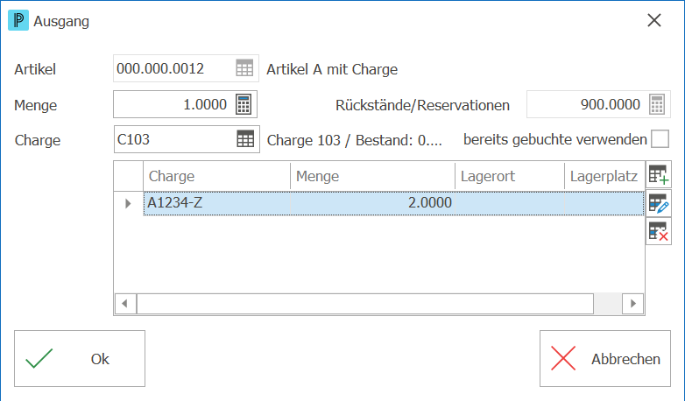Enable 'bereits gebuchte verwenden' checkbox

pyautogui.click(x=660, y=139)
